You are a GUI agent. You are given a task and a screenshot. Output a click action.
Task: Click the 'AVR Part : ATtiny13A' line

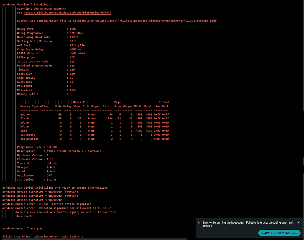point(51,45)
